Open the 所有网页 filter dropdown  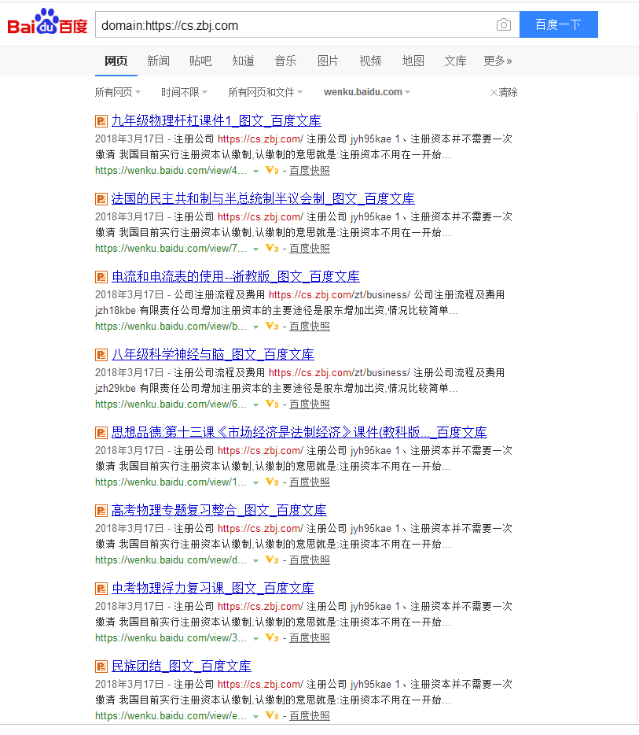click(x=118, y=92)
